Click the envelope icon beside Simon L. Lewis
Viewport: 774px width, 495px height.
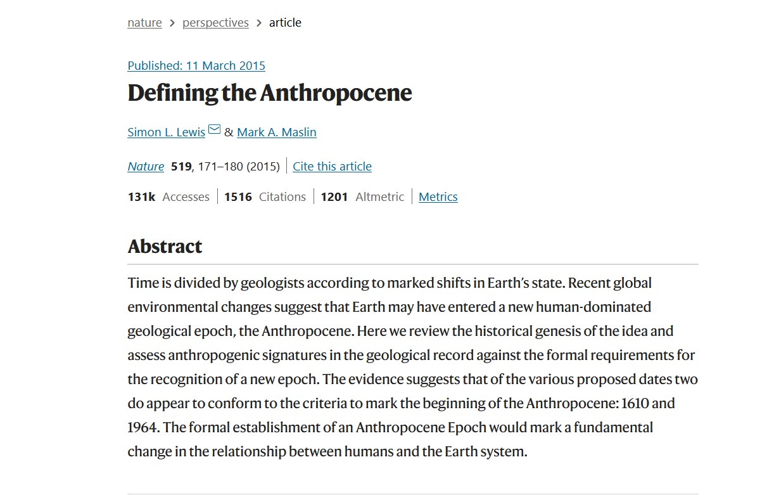pos(214,130)
